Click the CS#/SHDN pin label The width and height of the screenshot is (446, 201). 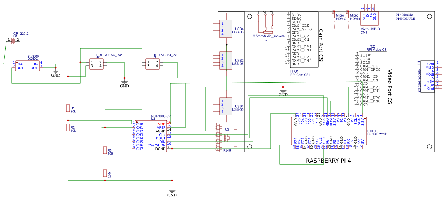[157, 145]
